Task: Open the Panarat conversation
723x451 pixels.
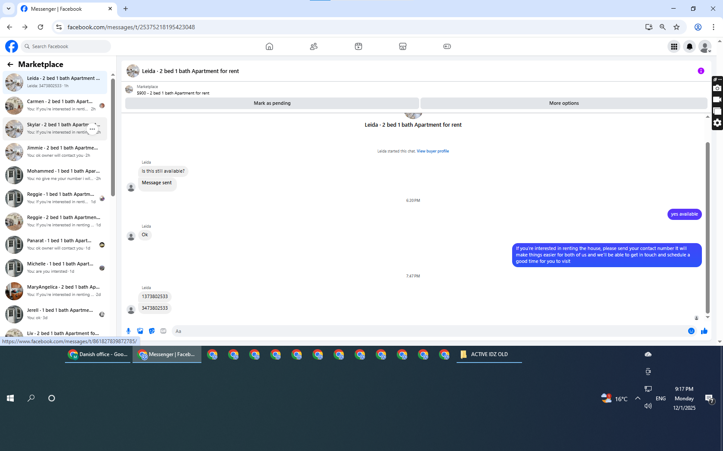Action: 55,244
